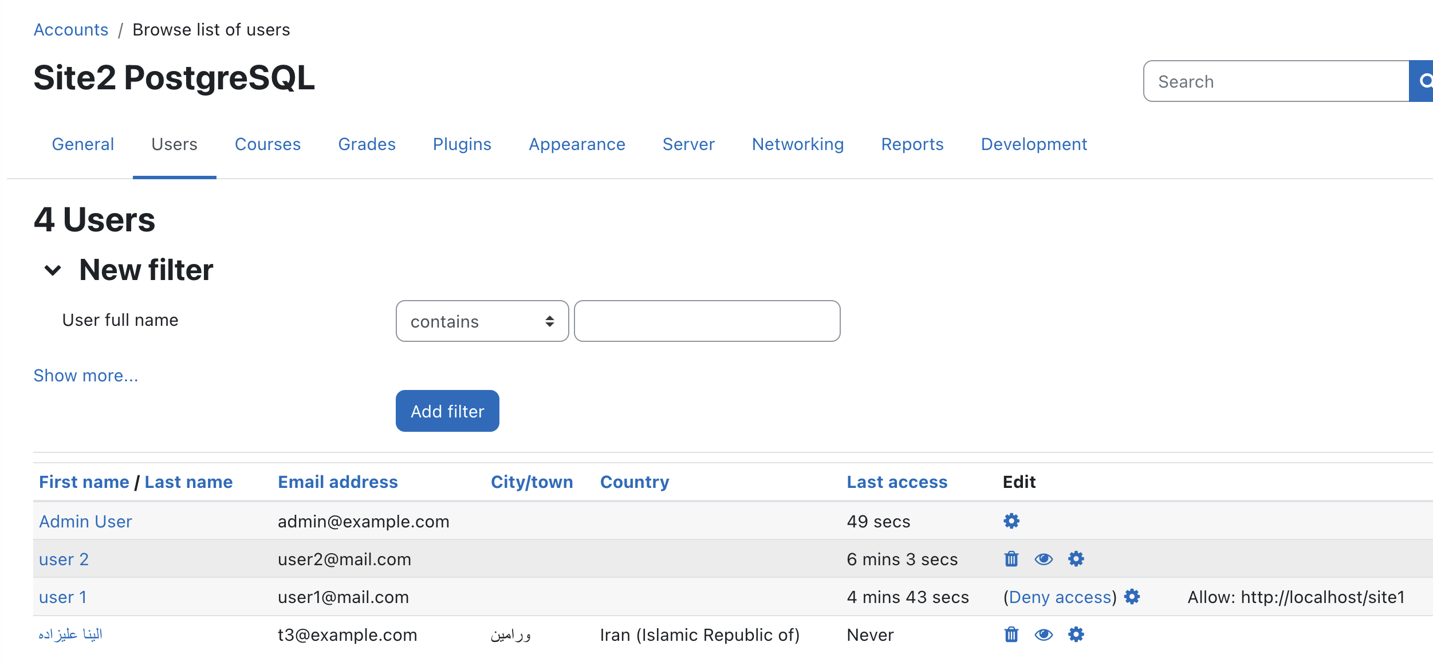1433x662 pixels.
Task: Click the 6 mins 3 secs value
Action: [x=903, y=559]
